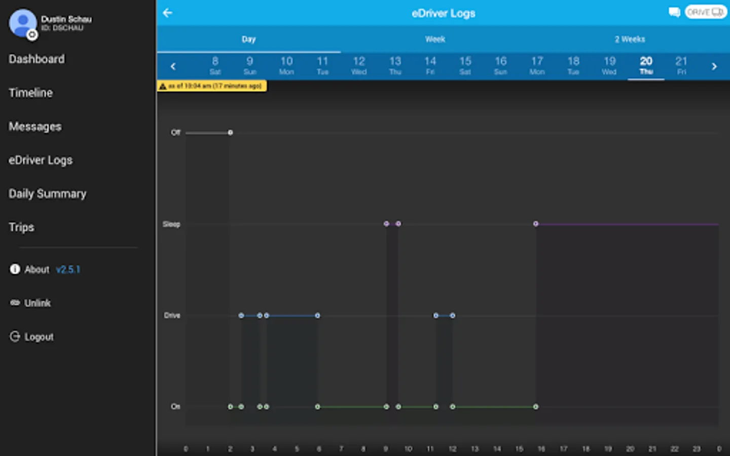Click the yellow last-updated warning banner
This screenshot has height=456, width=730.
point(212,86)
